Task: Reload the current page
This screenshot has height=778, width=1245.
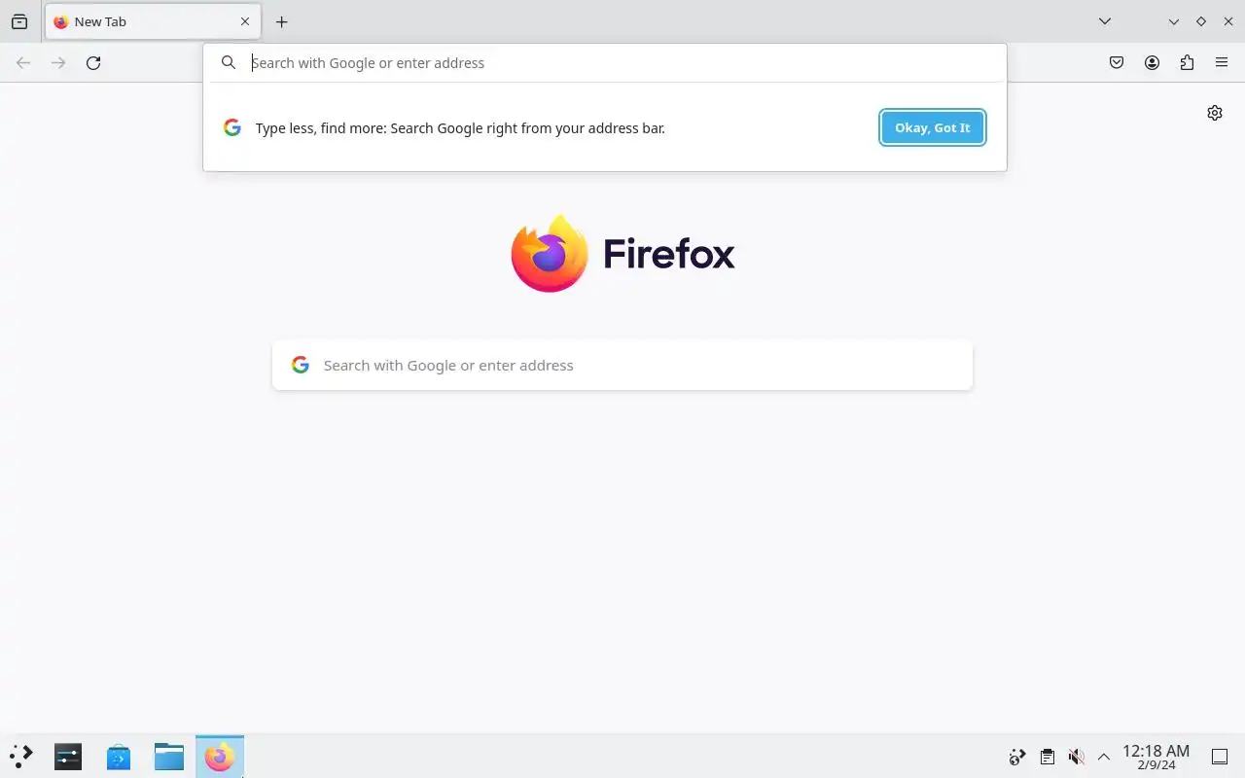Action: tap(93, 63)
